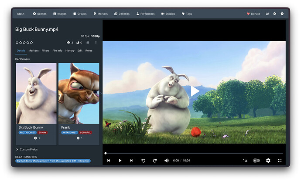Click the large play overlay on video
Screen dimensions: 301x181
[195, 91]
